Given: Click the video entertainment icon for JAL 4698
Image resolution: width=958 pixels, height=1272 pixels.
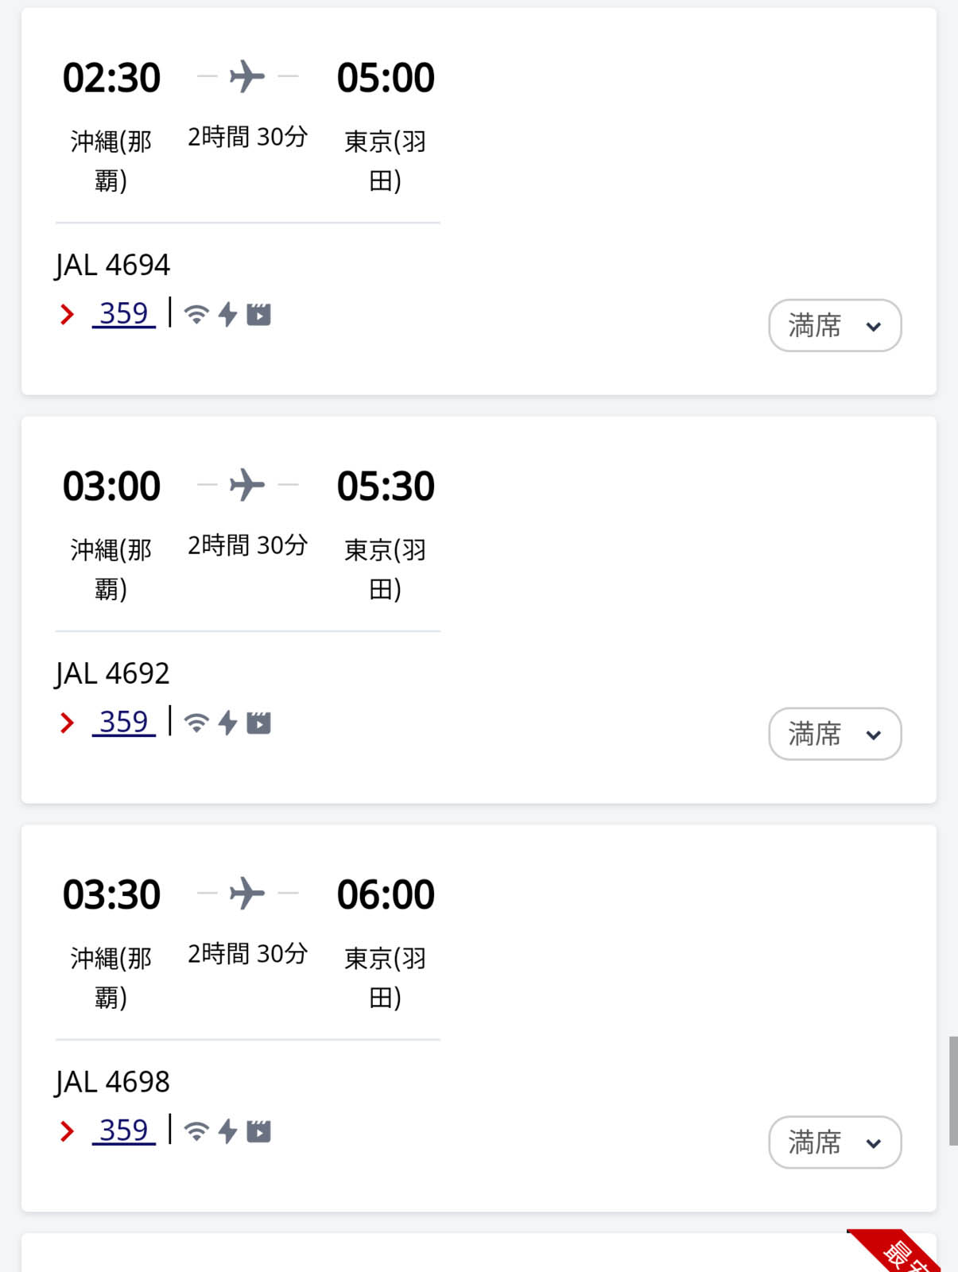Looking at the screenshot, I should tap(258, 1131).
